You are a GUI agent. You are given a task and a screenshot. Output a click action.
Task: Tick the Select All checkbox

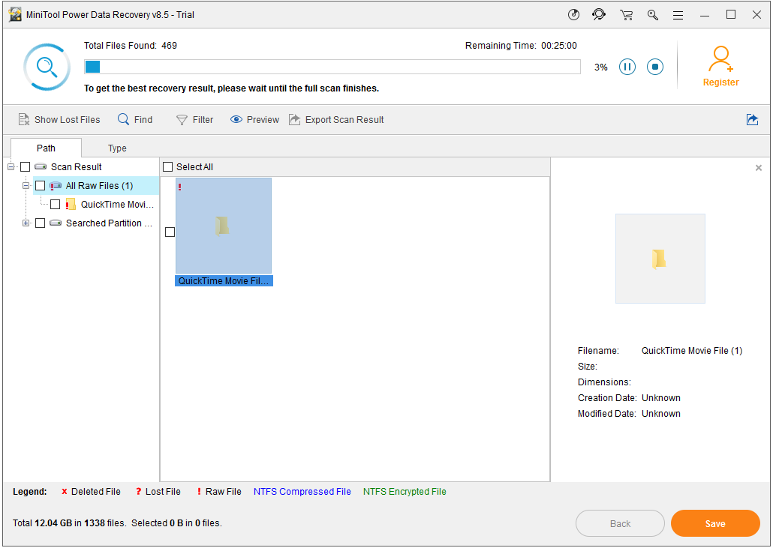(x=167, y=167)
